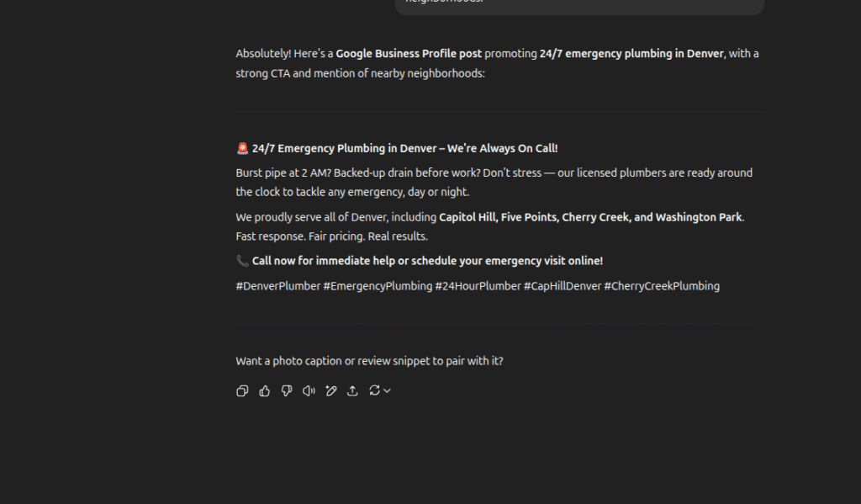Click the #DenverPlumber hashtag
The height and width of the screenshot is (504, 861).
click(x=277, y=286)
